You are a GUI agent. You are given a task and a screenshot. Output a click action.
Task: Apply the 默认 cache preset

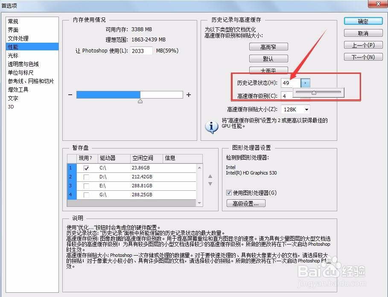click(268, 58)
